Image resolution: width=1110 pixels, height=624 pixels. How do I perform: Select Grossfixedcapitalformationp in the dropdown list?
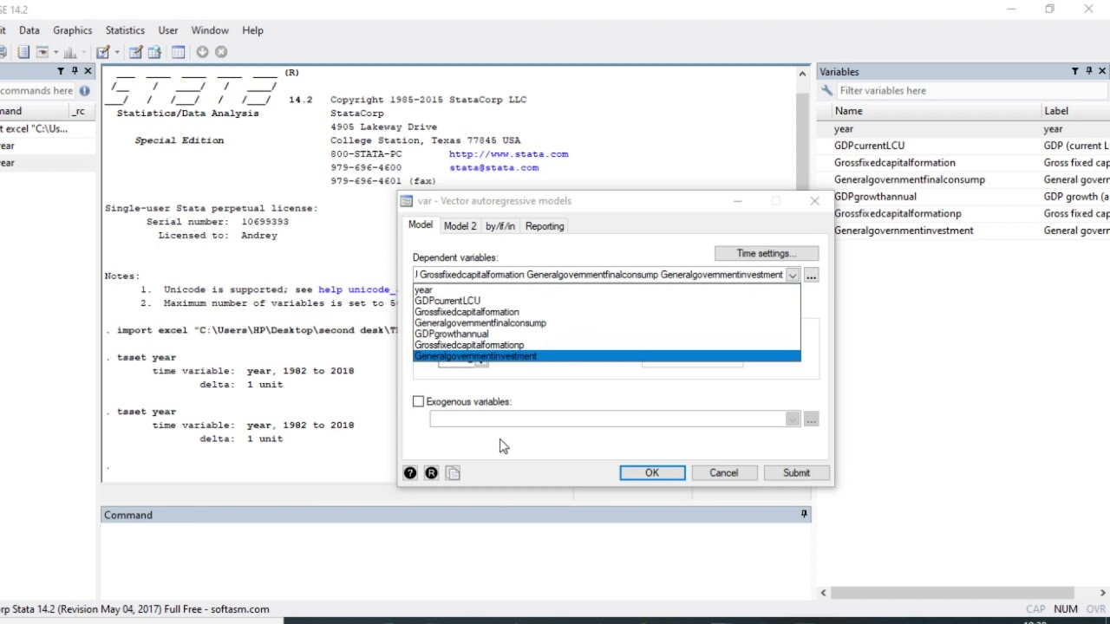(607, 345)
